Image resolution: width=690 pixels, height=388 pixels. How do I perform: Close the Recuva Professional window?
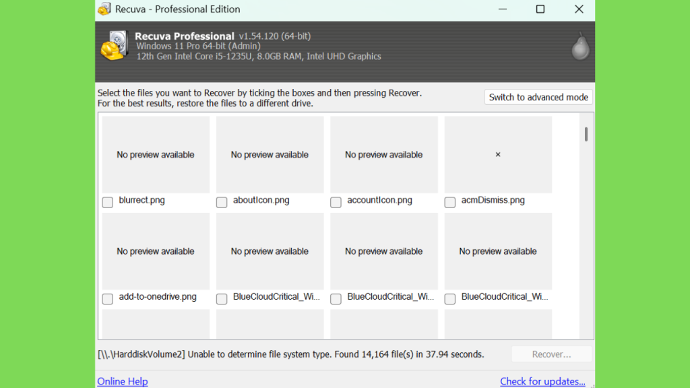[x=579, y=9]
